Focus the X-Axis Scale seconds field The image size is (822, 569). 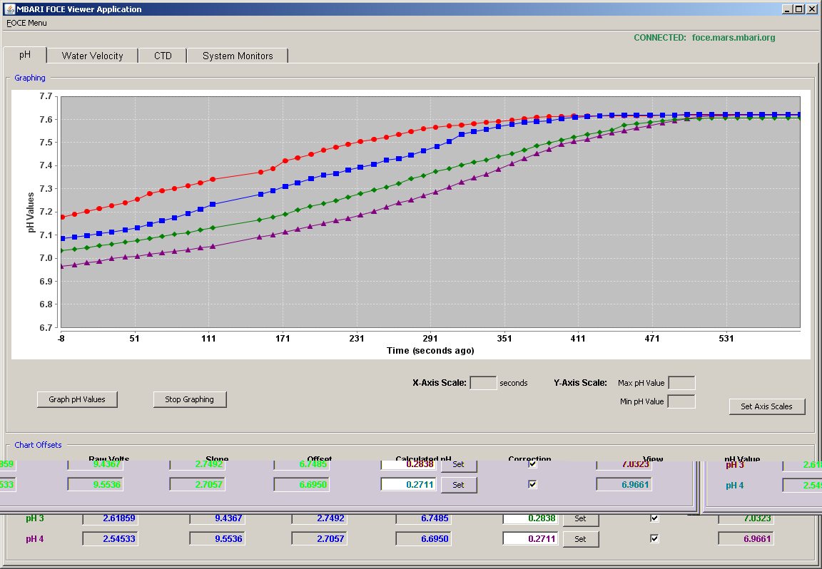[483, 383]
